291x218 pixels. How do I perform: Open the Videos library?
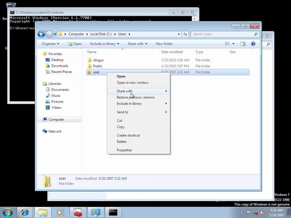[x=56, y=108]
